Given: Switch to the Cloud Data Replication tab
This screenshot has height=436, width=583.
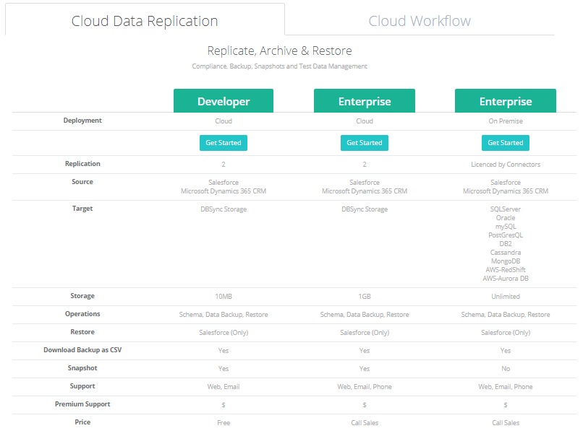Looking at the screenshot, I should coord(145,21).
